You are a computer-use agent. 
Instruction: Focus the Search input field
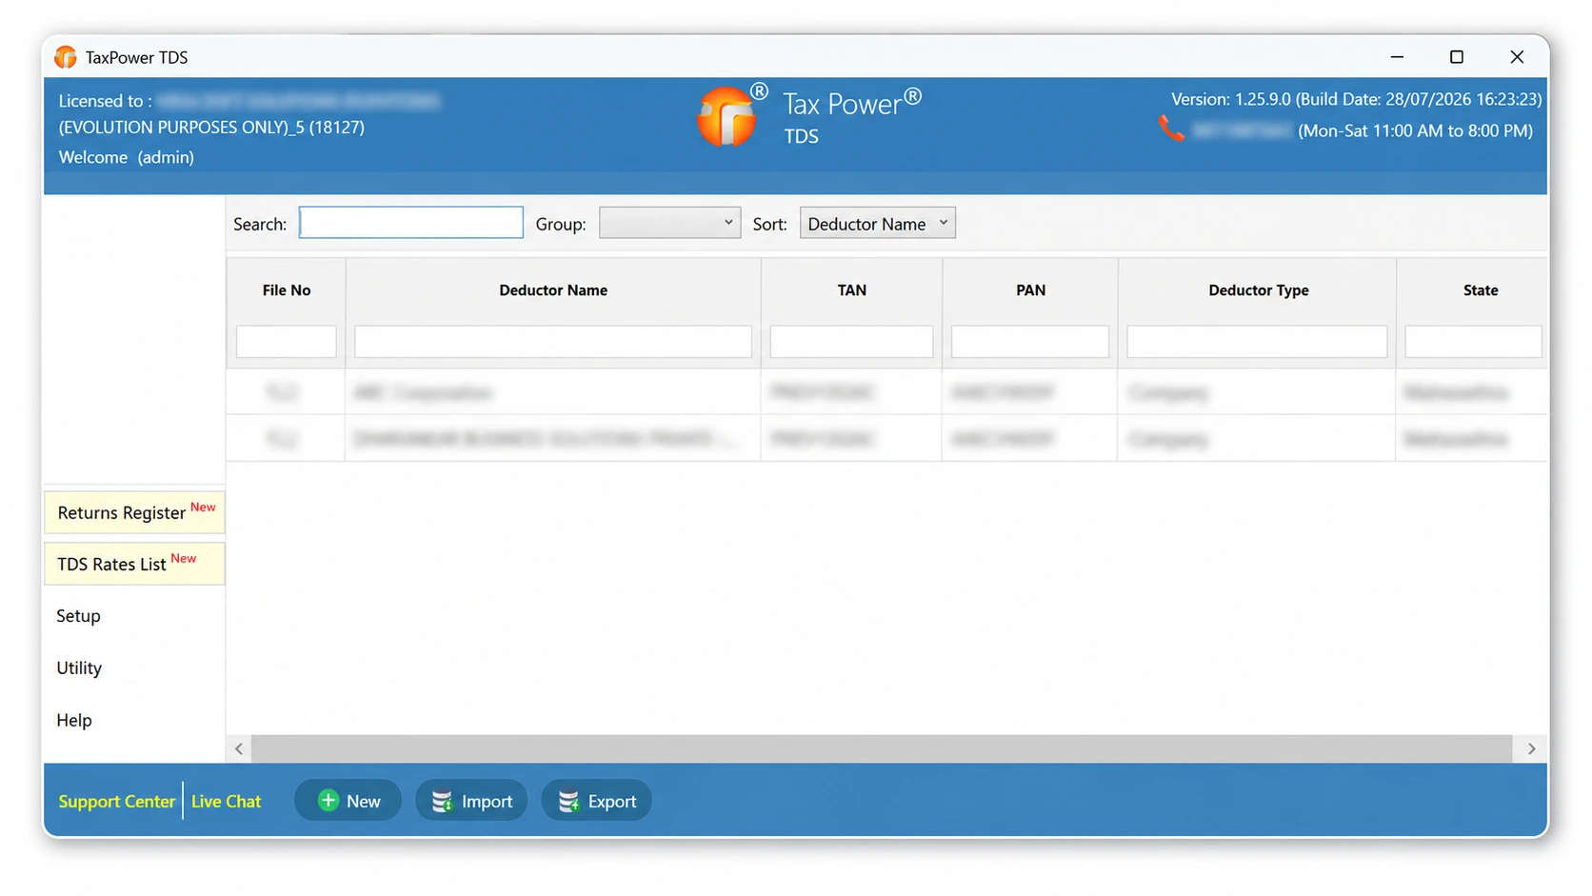pos(411,223)
